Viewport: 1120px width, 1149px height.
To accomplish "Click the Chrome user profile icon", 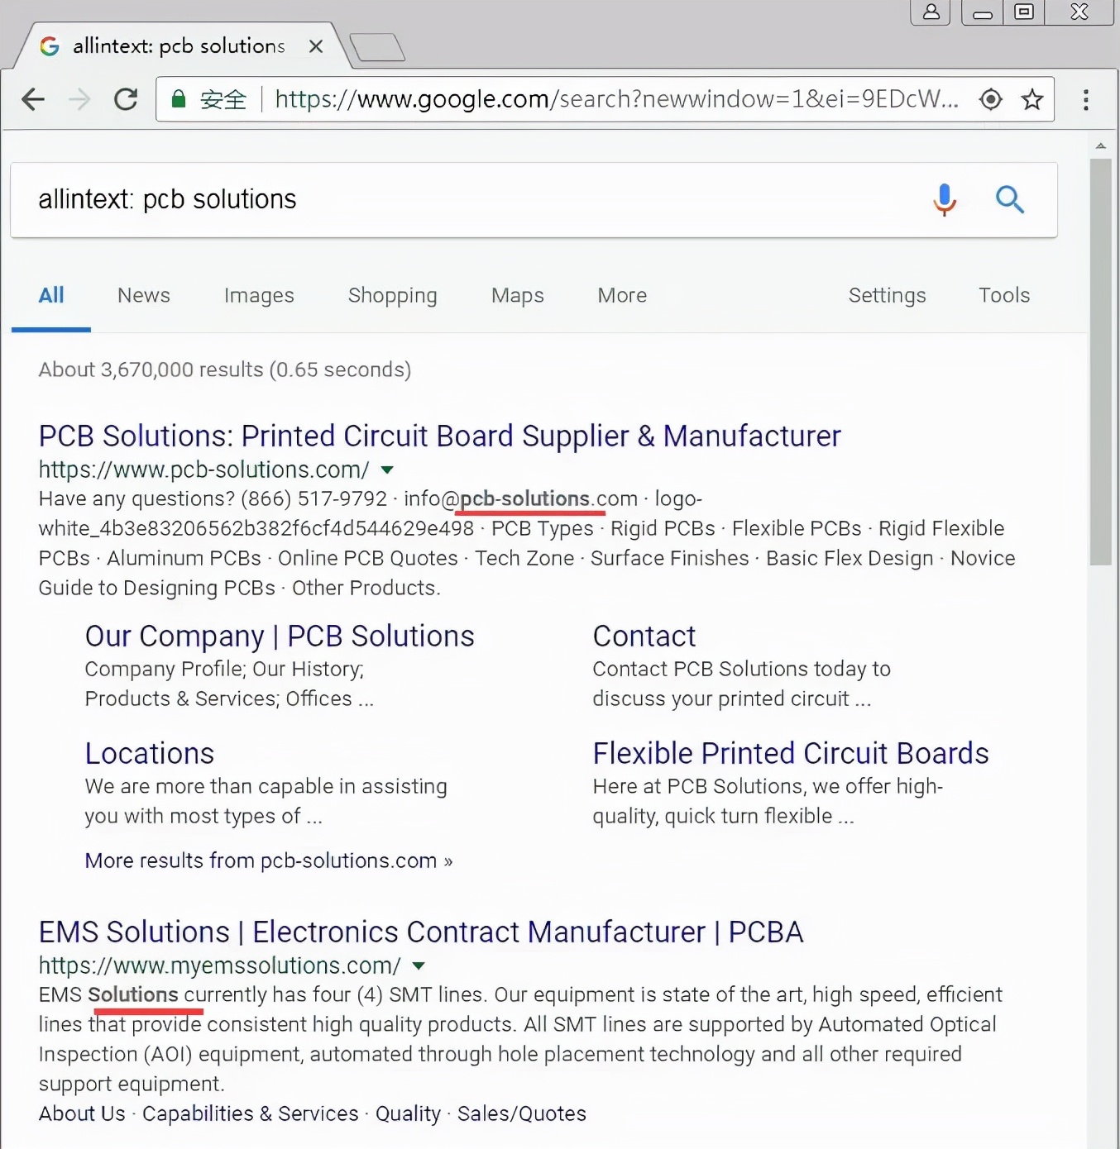I will click(x=931, y=12).
